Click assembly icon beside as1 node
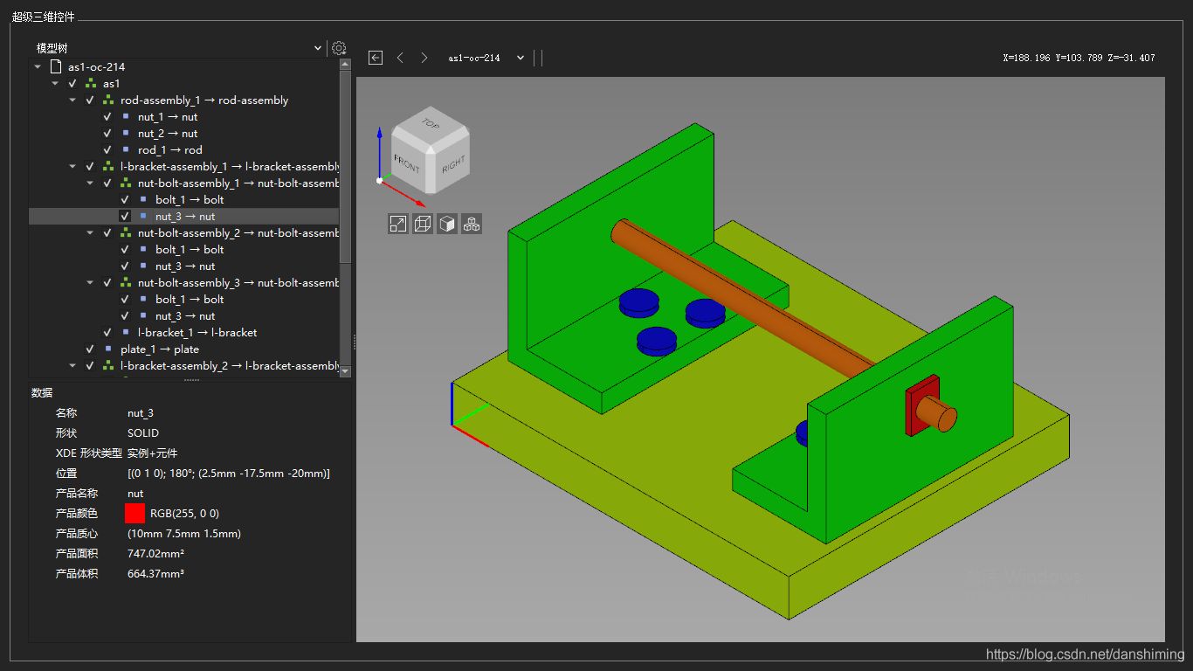The width and height of the screenshot is (1193, 671). pos(91,84)
